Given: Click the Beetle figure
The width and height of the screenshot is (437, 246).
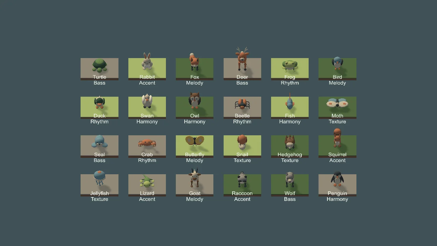Looking at the screenshot, I should (x=242, y=104).
